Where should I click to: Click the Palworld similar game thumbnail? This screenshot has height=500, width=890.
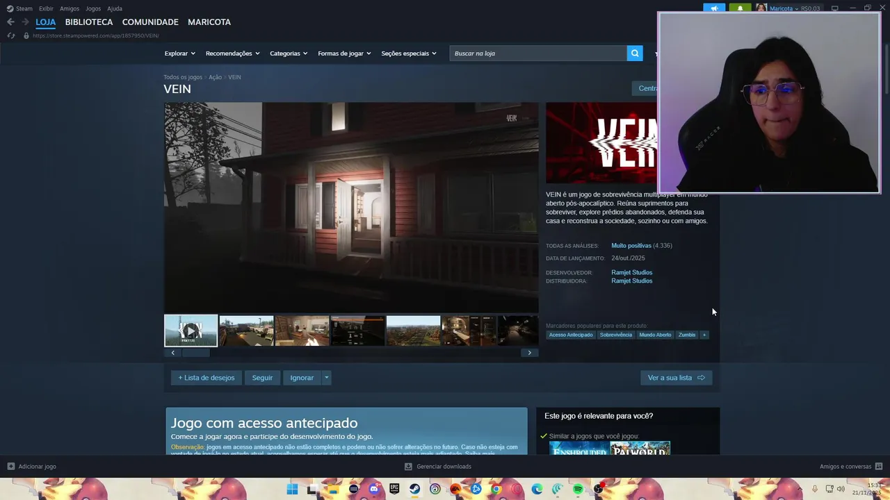point(640,449)
